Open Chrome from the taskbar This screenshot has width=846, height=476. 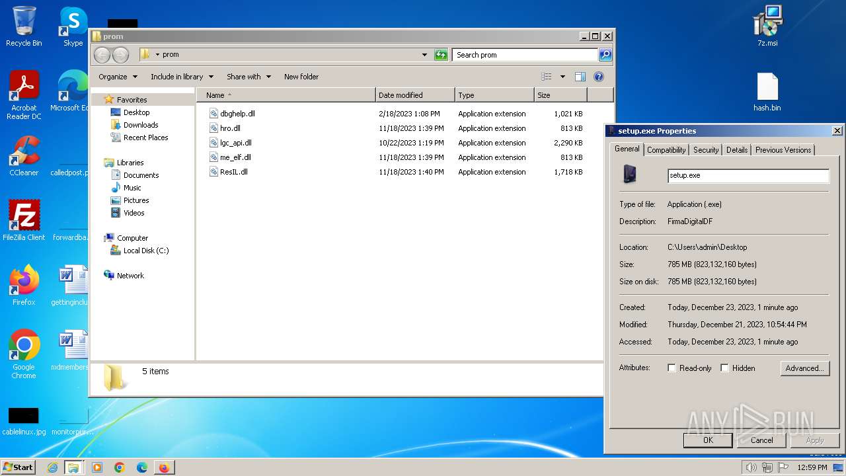(x=120, y=467)
